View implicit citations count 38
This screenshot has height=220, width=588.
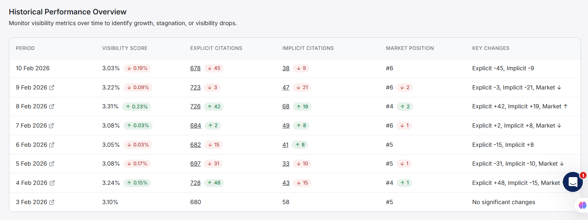286,68
